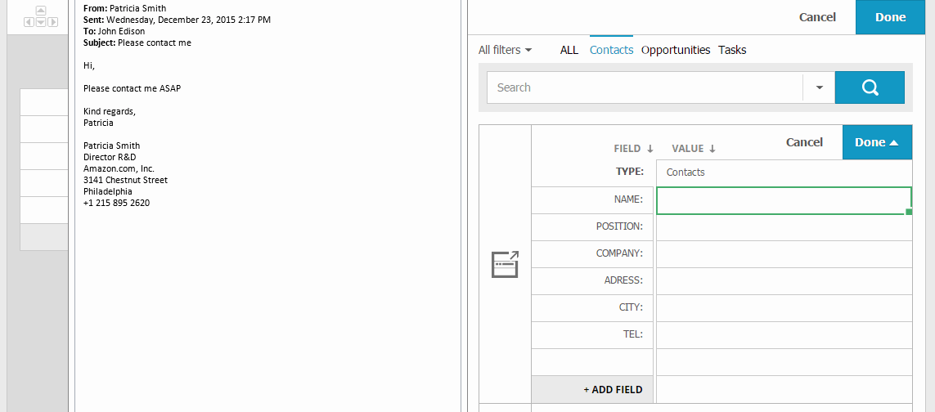
Task: Click the POSITION: field label
Action: tap(619, 226)
